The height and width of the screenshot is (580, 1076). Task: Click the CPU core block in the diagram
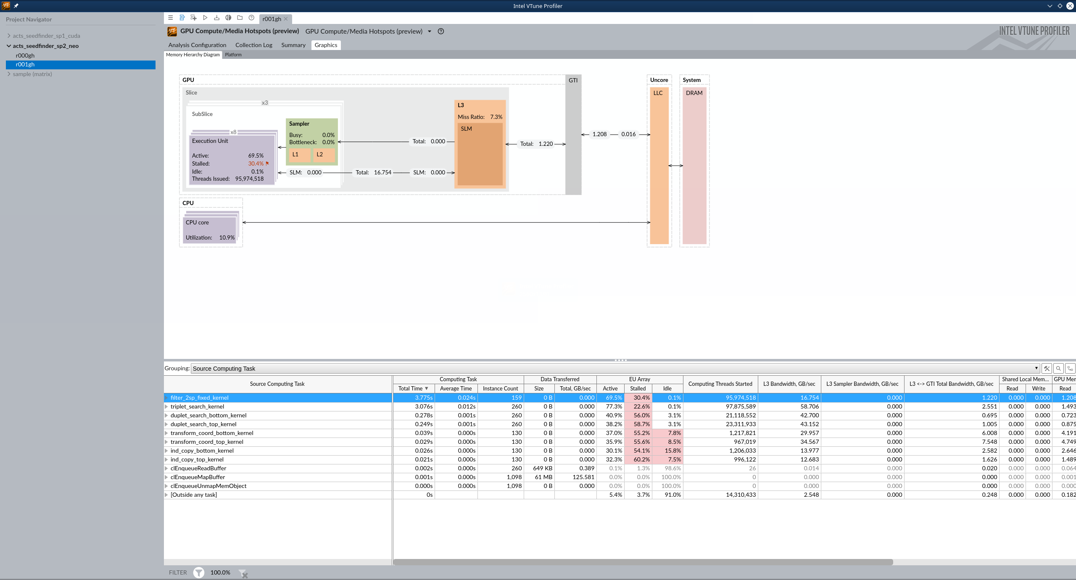coord(210,230)
